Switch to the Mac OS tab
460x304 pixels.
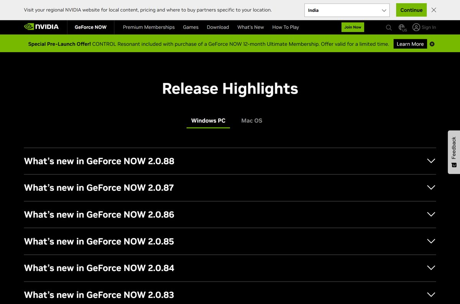tap(252, 121)
